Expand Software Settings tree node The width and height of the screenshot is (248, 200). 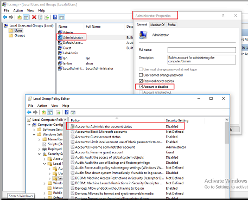click(34, 130)
